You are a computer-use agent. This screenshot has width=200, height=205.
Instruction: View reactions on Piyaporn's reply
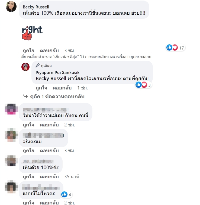pyautogui.click(x=143, y=85)
